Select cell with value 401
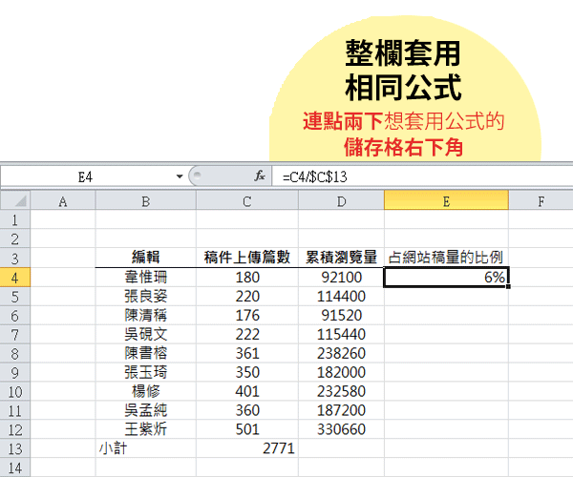Screen dimensions: 573x477 [x=247, y=391]
